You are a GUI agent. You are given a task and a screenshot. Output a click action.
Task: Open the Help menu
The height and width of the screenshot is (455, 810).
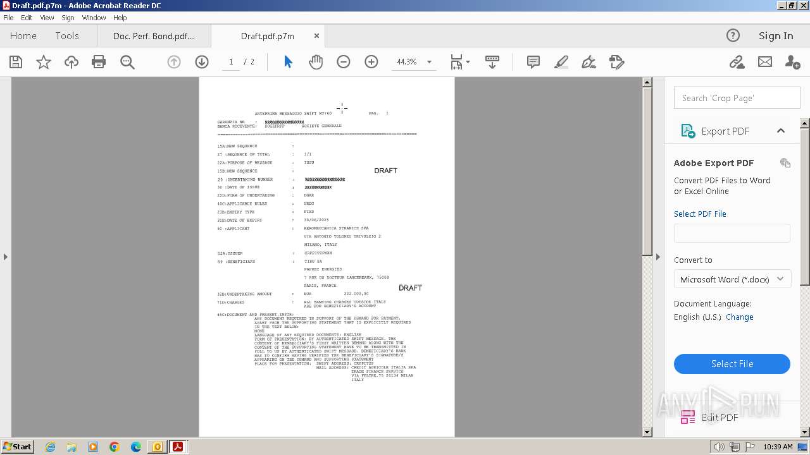(120, 18)
